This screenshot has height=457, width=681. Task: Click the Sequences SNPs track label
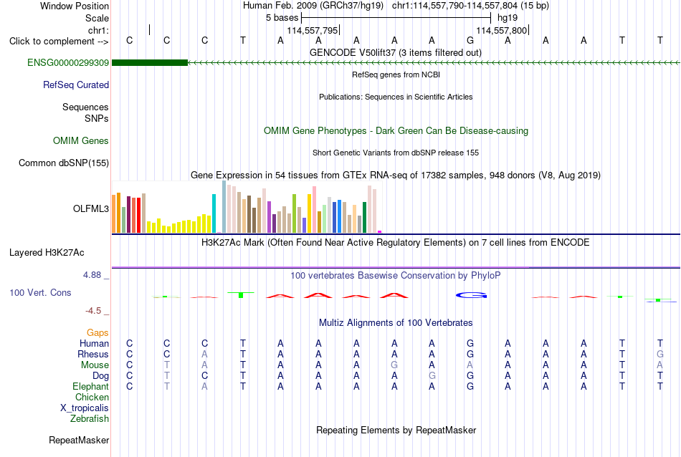85,113
